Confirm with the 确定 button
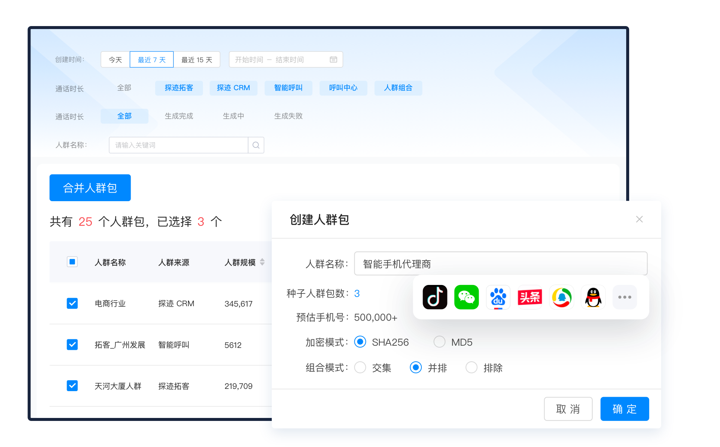 624,409
